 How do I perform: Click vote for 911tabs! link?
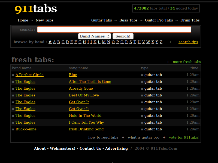point(184,137)
